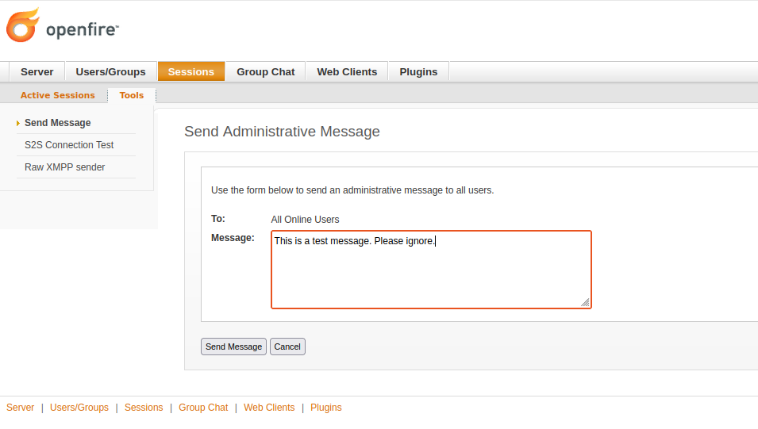
Task: Open Raw XMPP sender in sidebar
Action: (x=65, y=167)
